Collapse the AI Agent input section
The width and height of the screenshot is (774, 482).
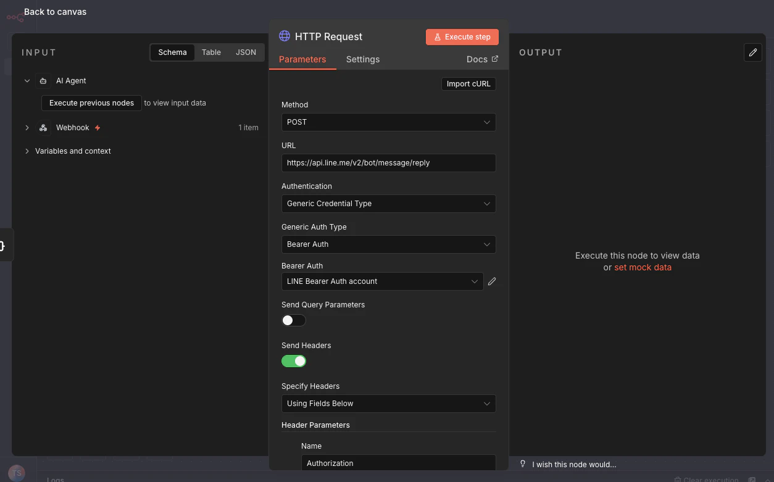pos(27,81)
